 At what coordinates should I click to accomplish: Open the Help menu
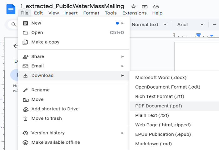click(157, 13)
